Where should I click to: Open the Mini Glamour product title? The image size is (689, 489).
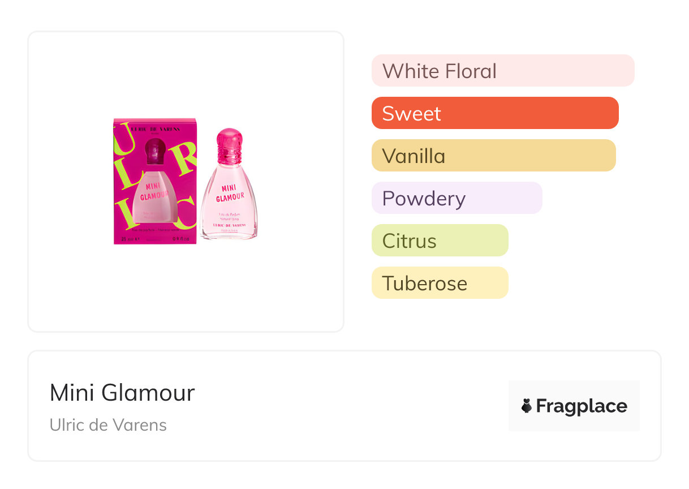pyautogui.click(x=122, y=393)
